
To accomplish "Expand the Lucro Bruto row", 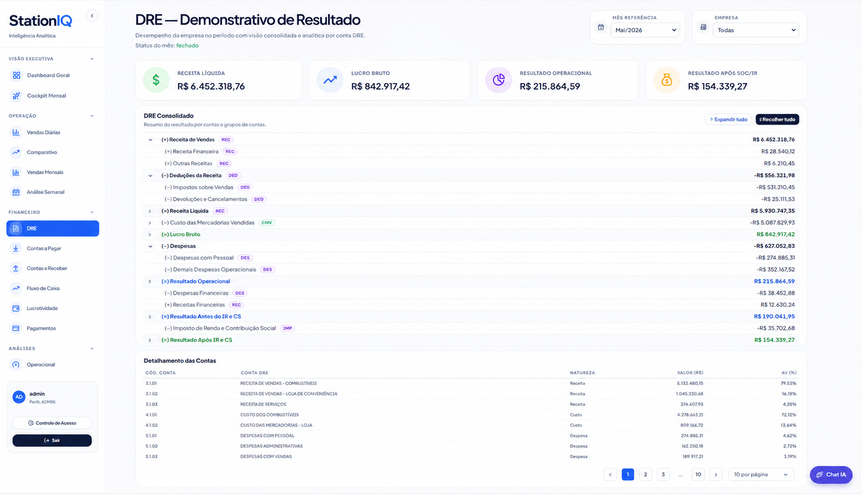I will pos(150,235).
